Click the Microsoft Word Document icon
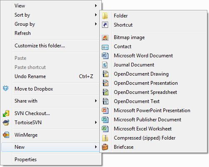Viewport: 209px width, 167px height. click(x=105, y=56)
